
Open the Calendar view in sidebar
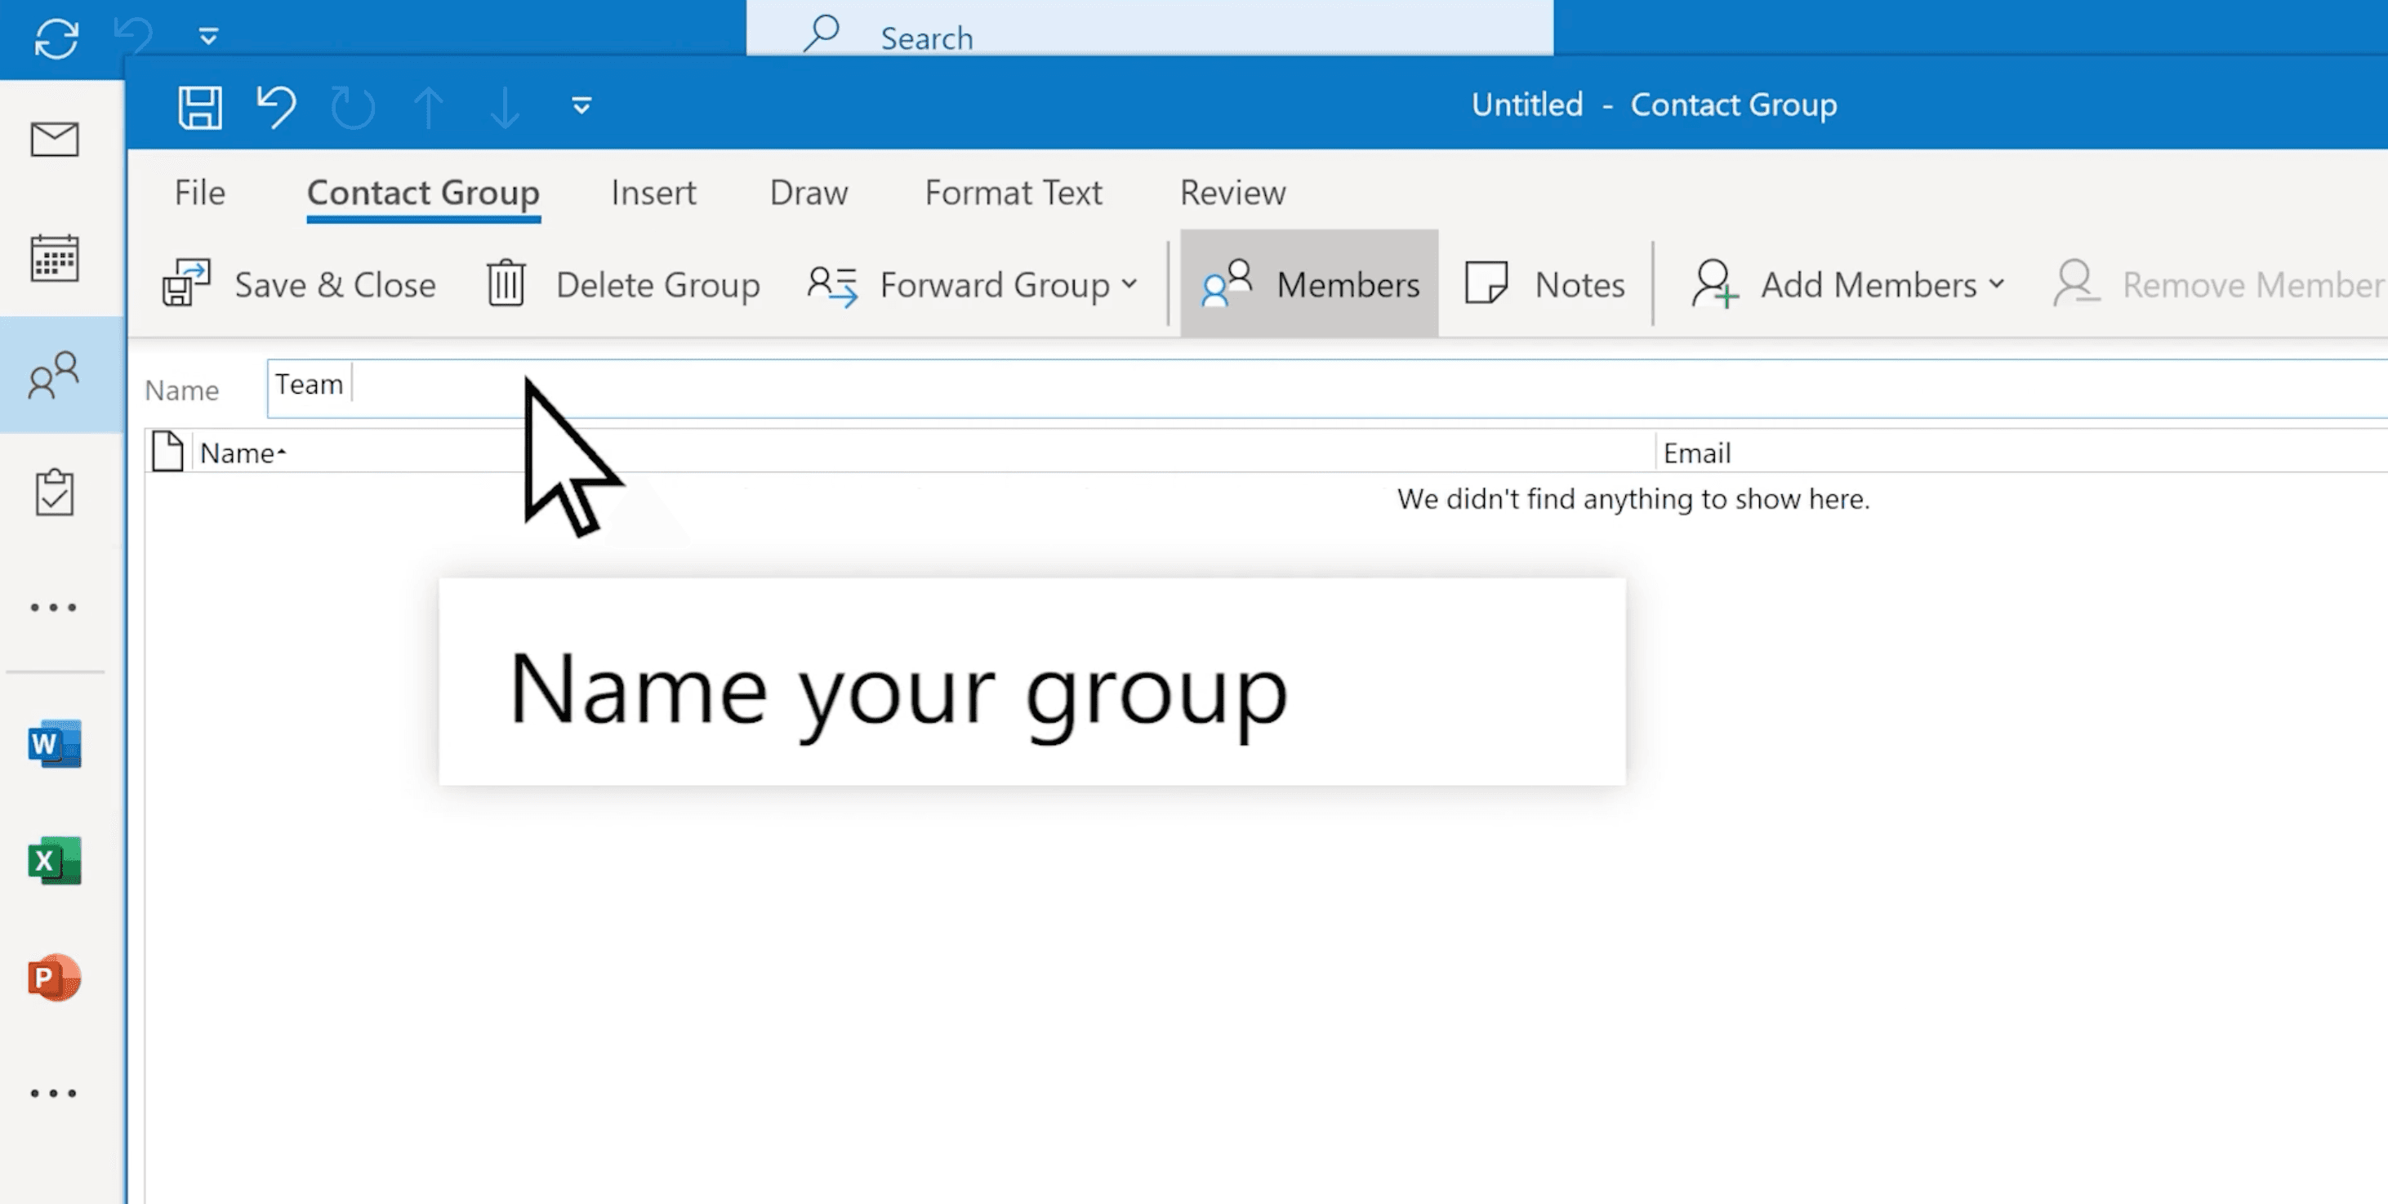tap(55, 257)
